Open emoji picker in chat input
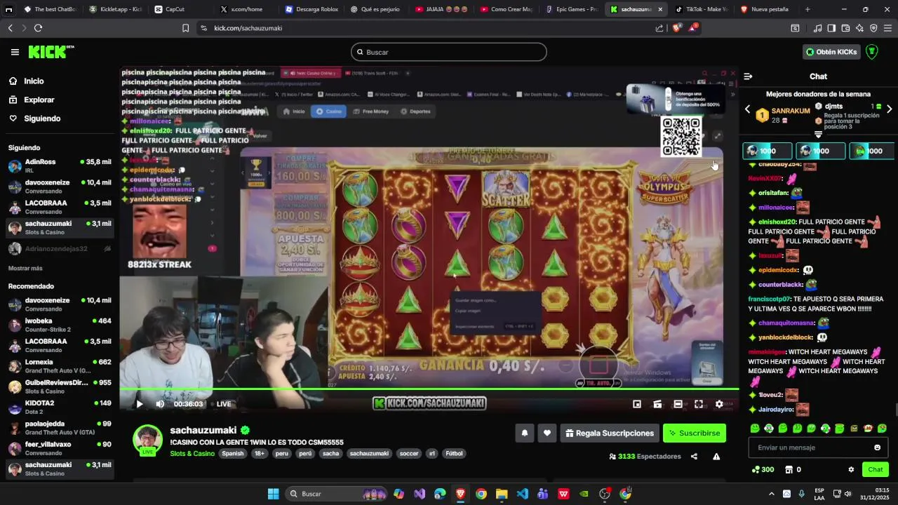898x505 pixels. pyautogui.click(x=877, y=447)
